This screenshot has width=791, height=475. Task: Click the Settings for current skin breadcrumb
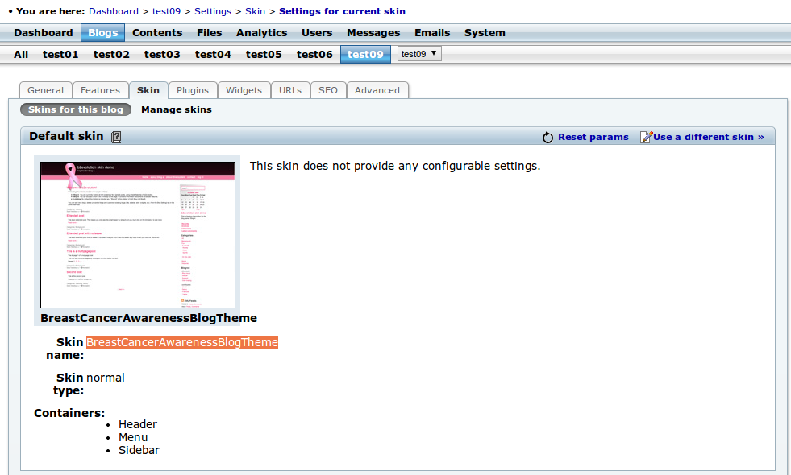coord(342,11)
